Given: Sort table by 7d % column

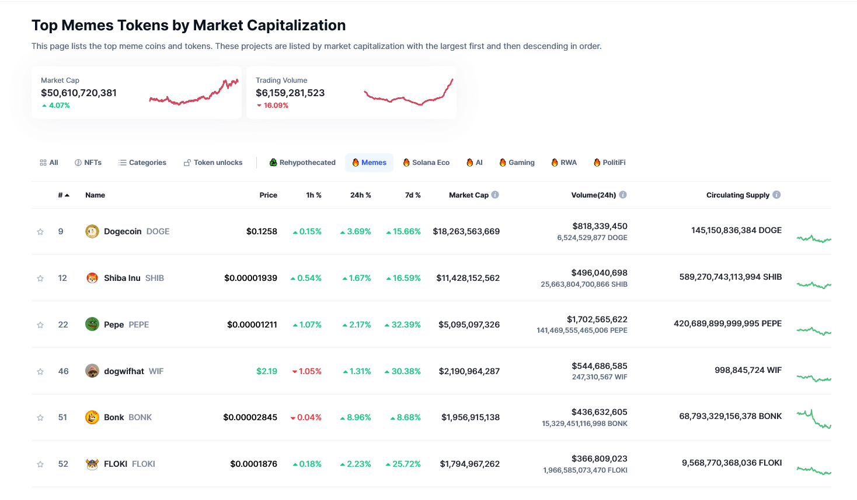Looking at the screenshot, I should click(x=413, y=195).
